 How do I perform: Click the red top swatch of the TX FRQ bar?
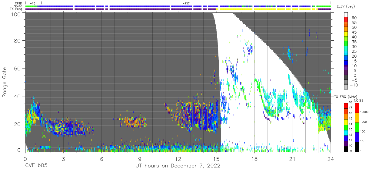click(x=346, y=106)
